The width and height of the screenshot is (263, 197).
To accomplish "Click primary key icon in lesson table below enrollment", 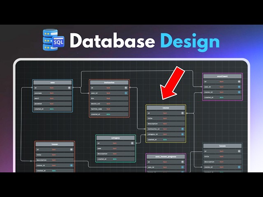I will pos(239,151).
